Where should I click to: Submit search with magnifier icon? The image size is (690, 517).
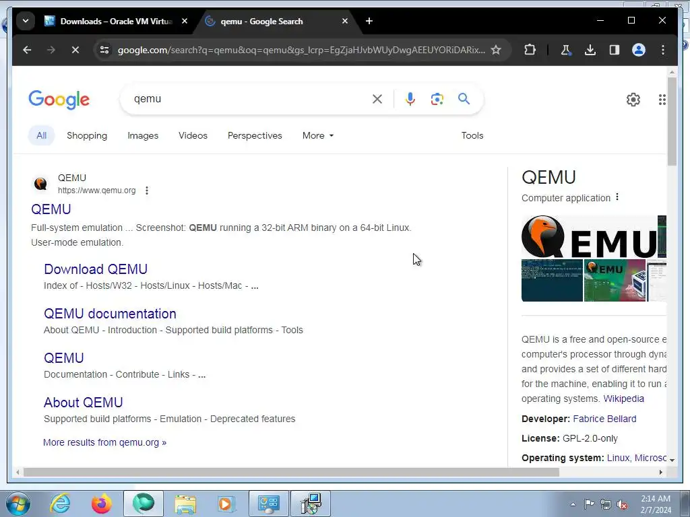coord(464,99)
